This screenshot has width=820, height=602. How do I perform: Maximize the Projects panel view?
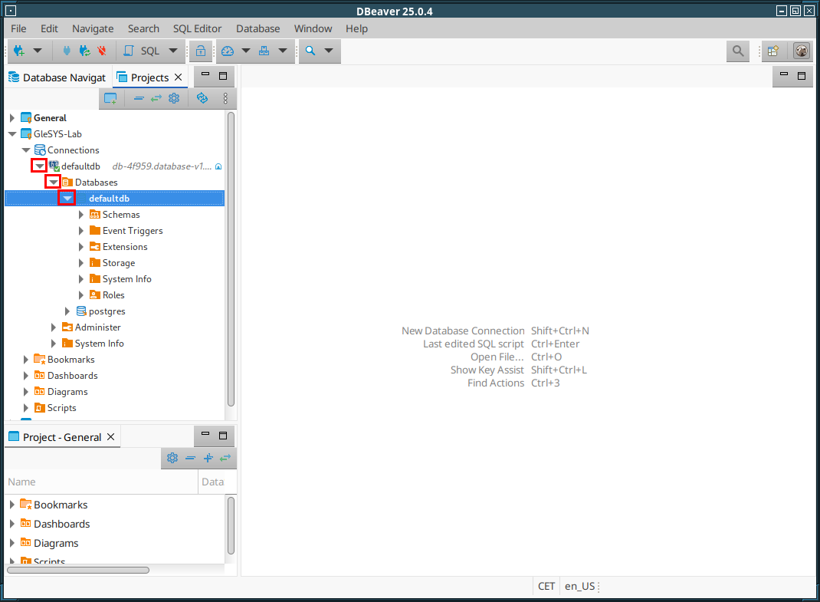coord(223,76)
